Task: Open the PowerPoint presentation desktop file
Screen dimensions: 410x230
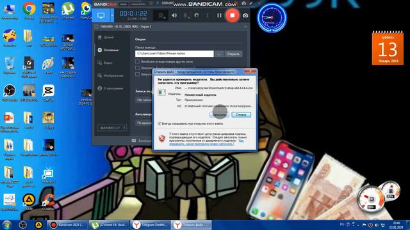Action: click(x=10, y=122)
